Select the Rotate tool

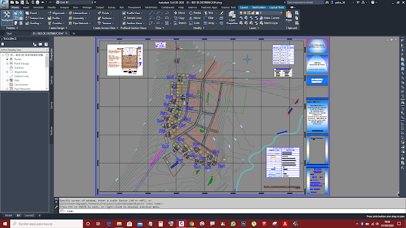195,13
